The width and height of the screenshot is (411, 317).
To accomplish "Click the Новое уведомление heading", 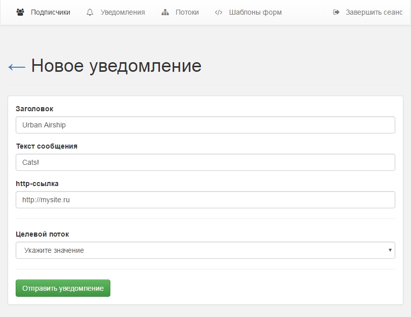I will click(116, 66).
